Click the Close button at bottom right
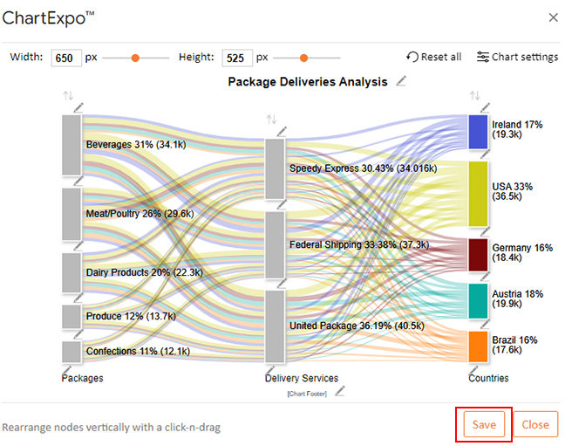Screen dimensions: 565x446 [x=534, y=424]
